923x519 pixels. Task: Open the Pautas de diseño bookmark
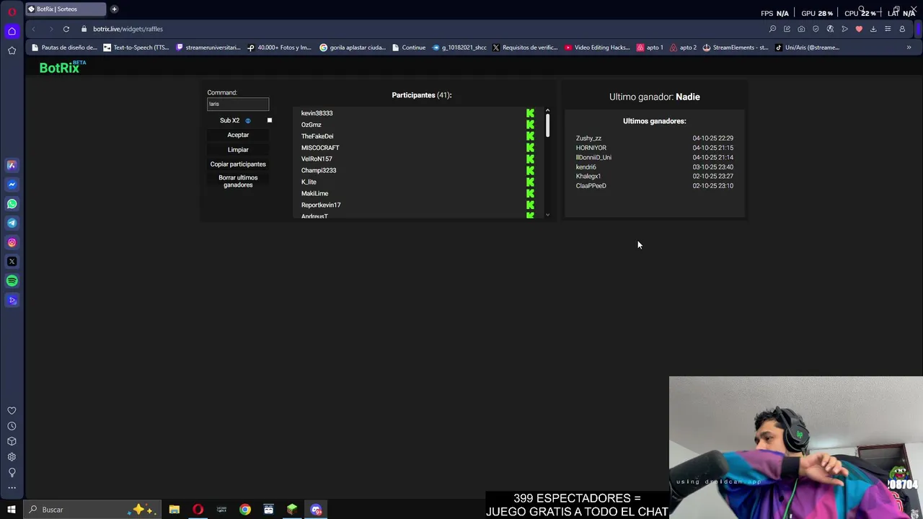click(64, 48)
